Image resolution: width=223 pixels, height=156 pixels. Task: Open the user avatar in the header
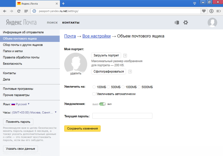[x=212, y=22]
